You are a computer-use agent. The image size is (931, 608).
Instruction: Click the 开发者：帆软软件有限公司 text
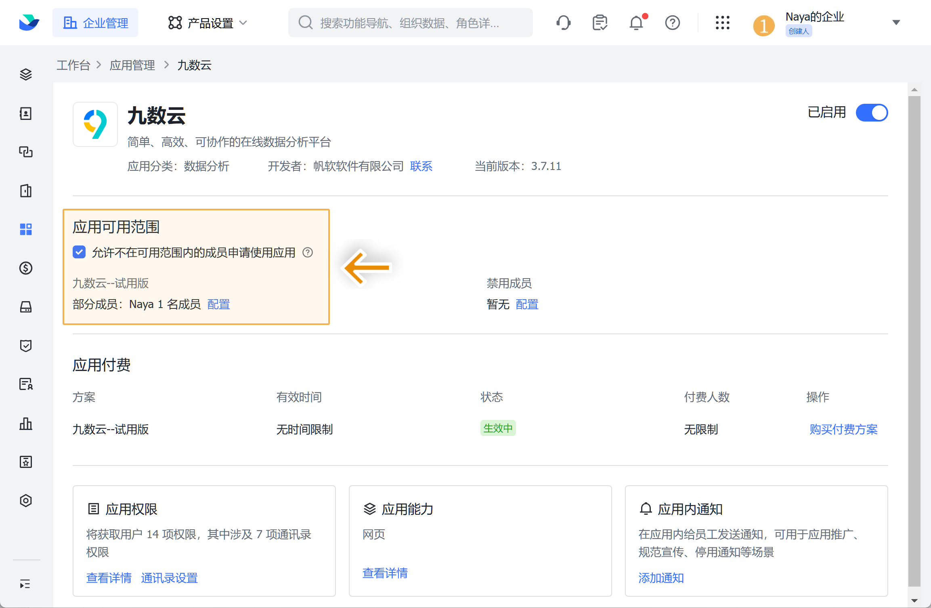click(x=336, y=166)
